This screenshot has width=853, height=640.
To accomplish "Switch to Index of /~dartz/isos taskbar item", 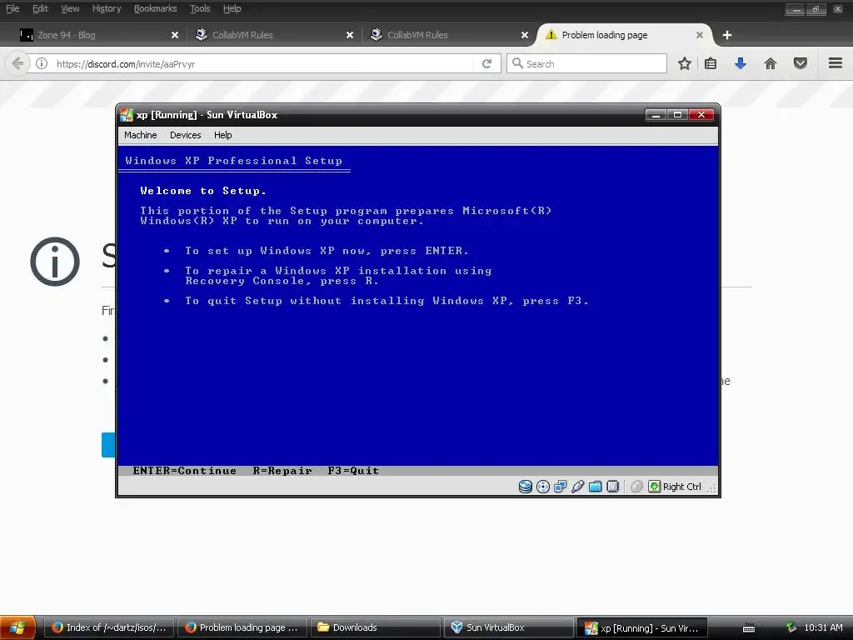I will [108, 627].
